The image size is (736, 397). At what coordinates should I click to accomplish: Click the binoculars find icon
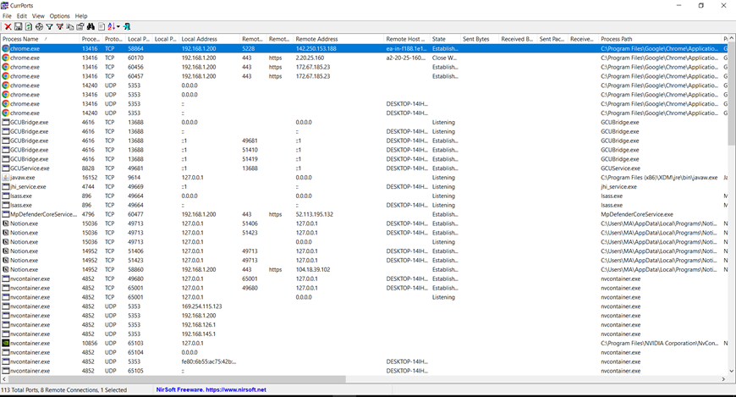point(91,27)
